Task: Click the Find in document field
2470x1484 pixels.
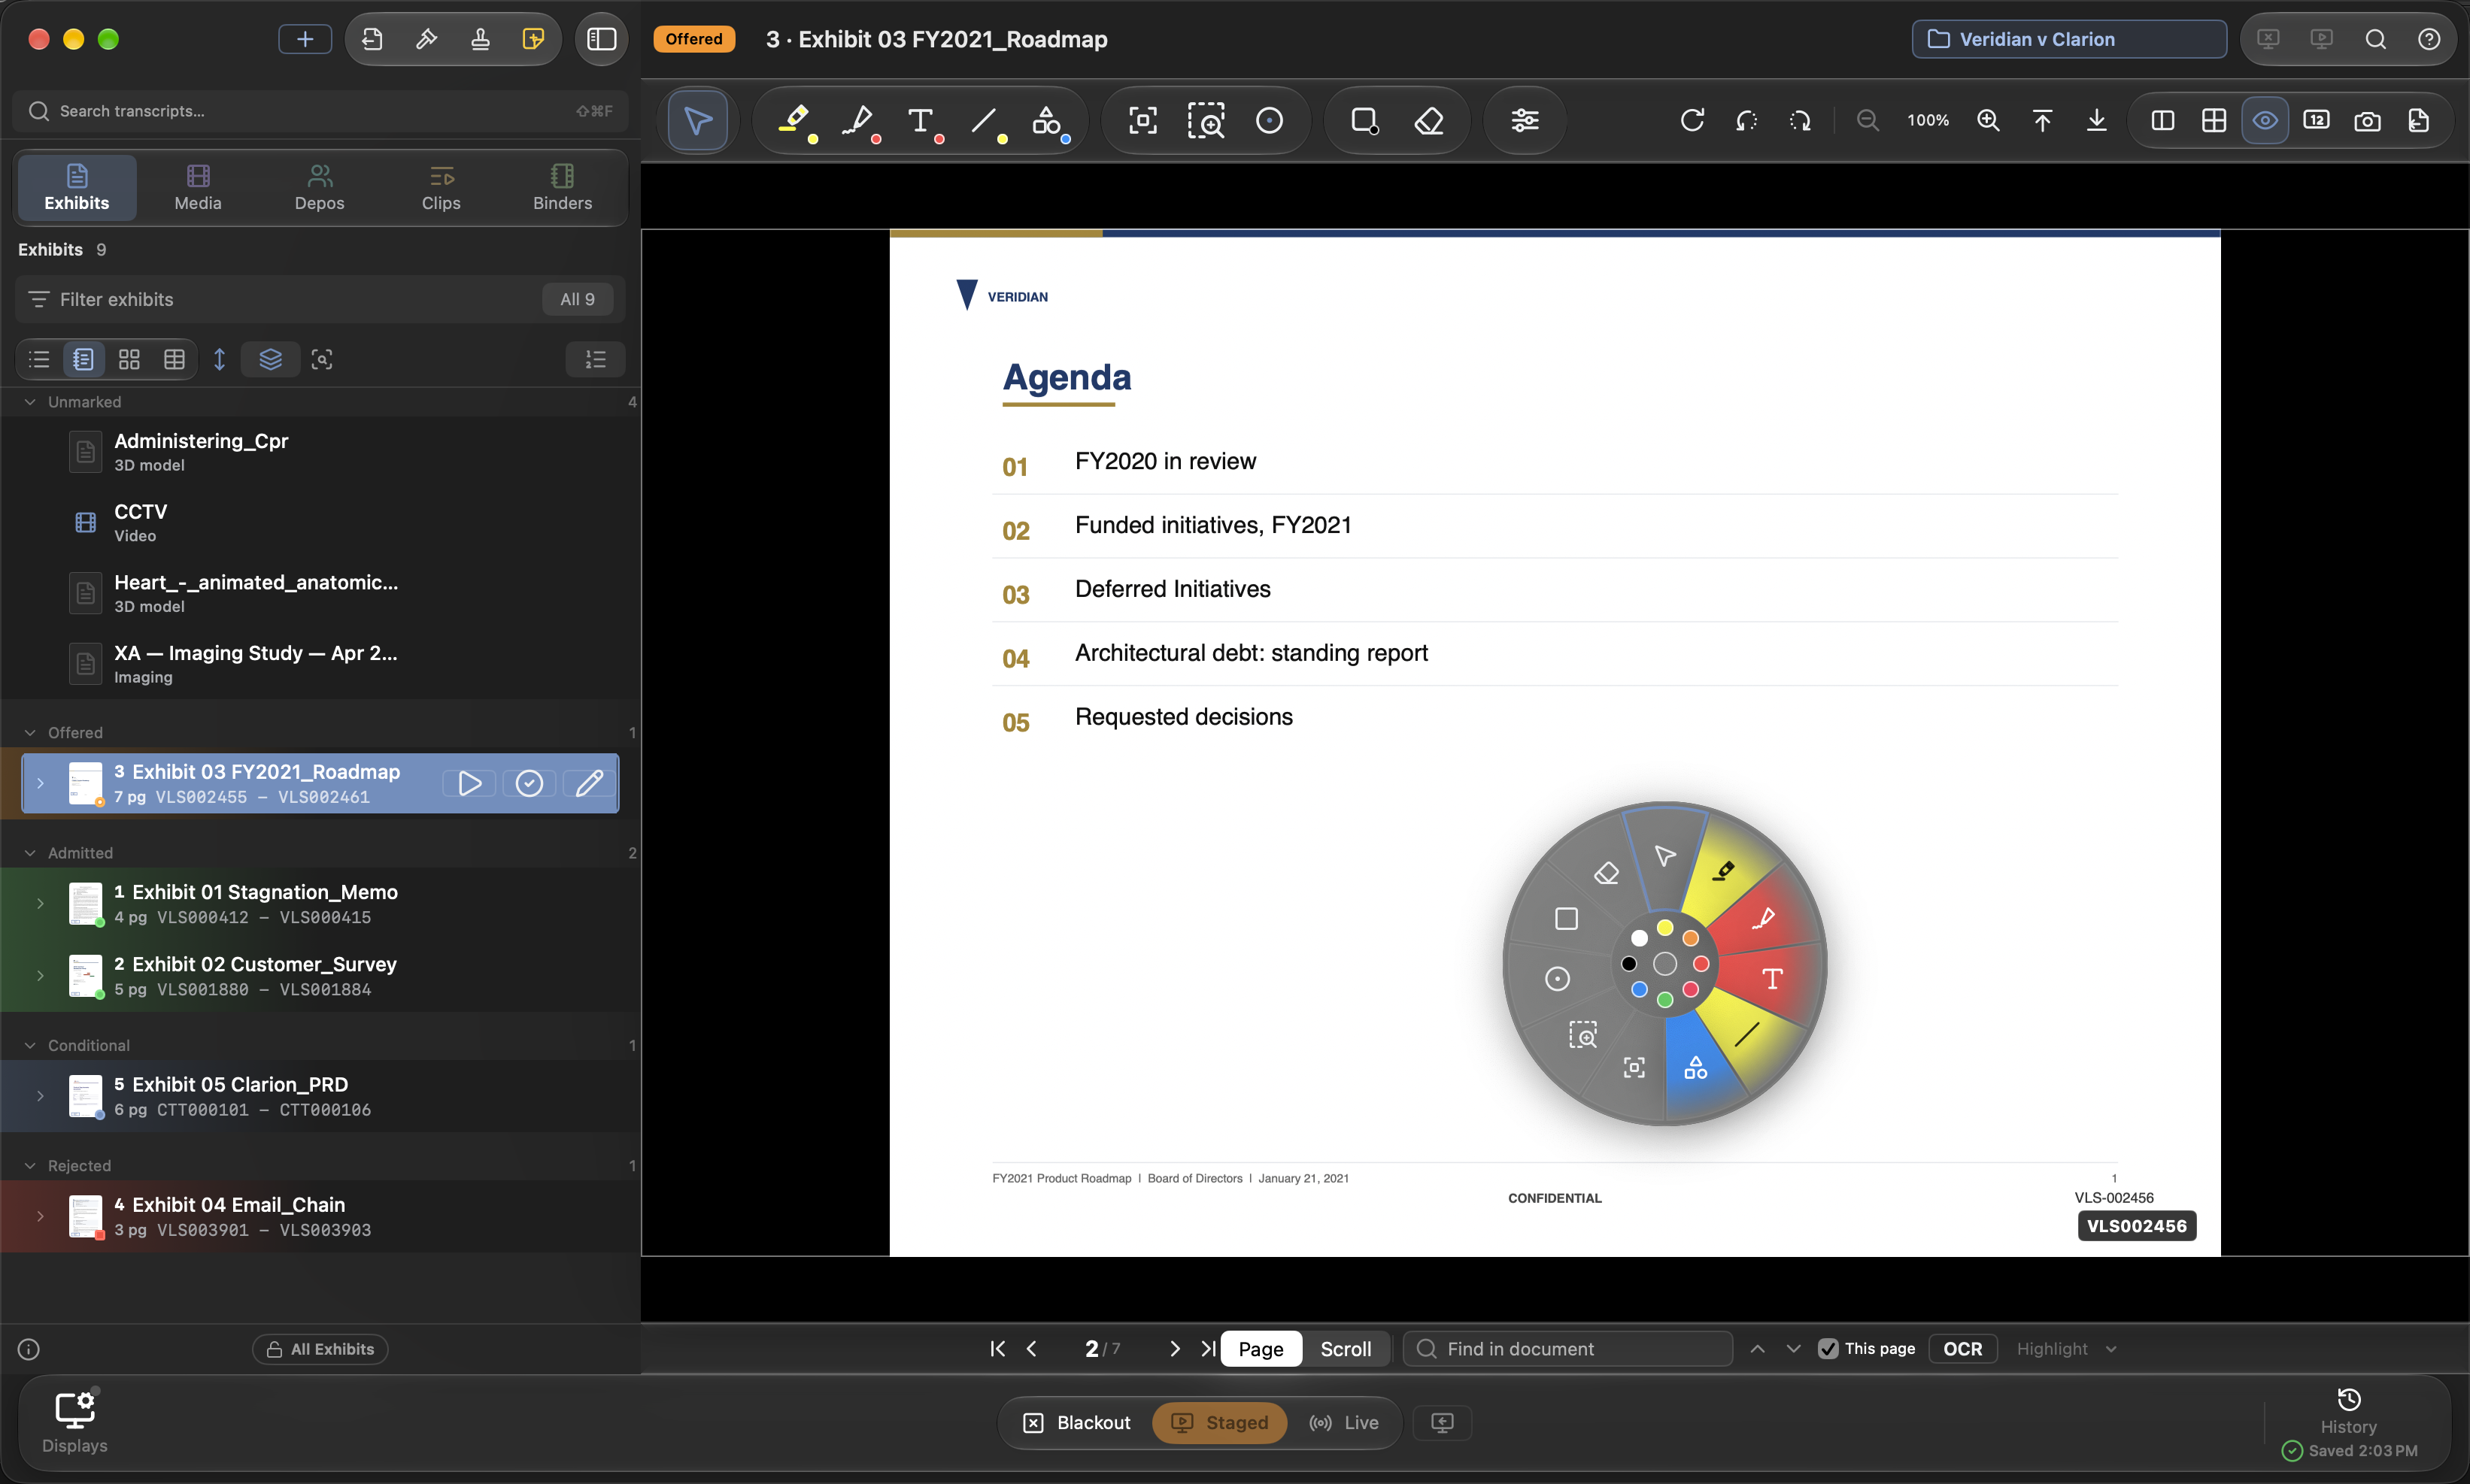Action: (x=1569, y=1348)
